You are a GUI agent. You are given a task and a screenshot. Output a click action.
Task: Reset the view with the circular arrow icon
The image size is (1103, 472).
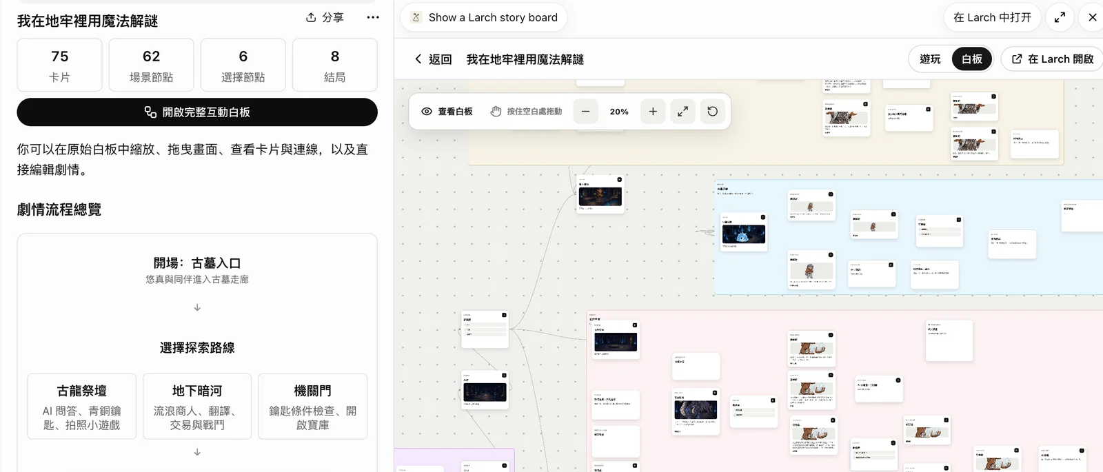[713, 112]
